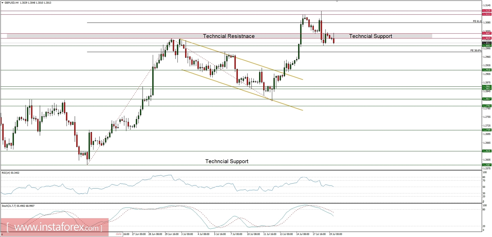Click the '27 Jun 00:00' time axis label
This screenshot has width=492, height=237.
(139, 234)
